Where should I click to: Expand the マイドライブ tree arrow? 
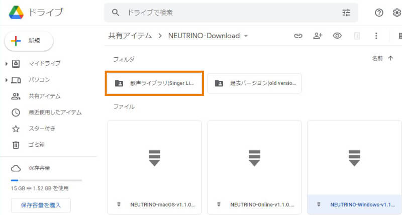[7, 64]
